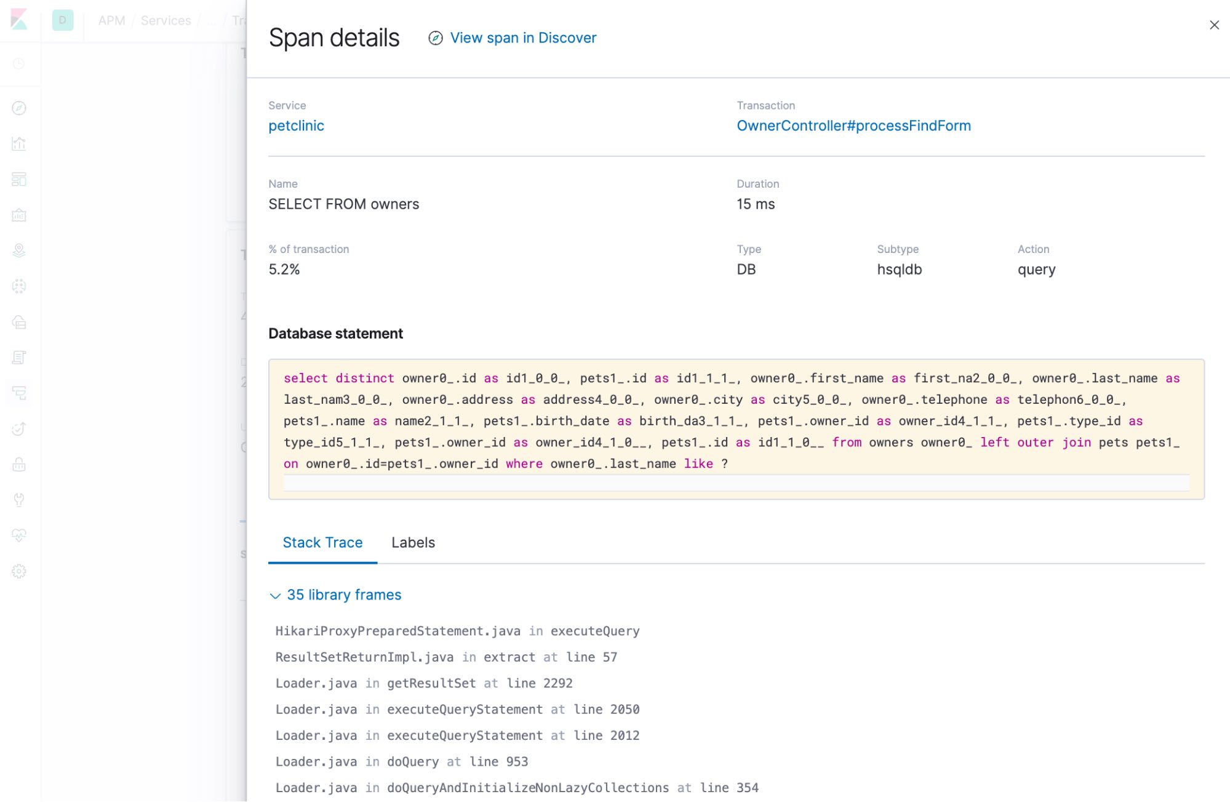Open the Maps app icon
This screenshot has width=1230, height=802.
point(19,251)
